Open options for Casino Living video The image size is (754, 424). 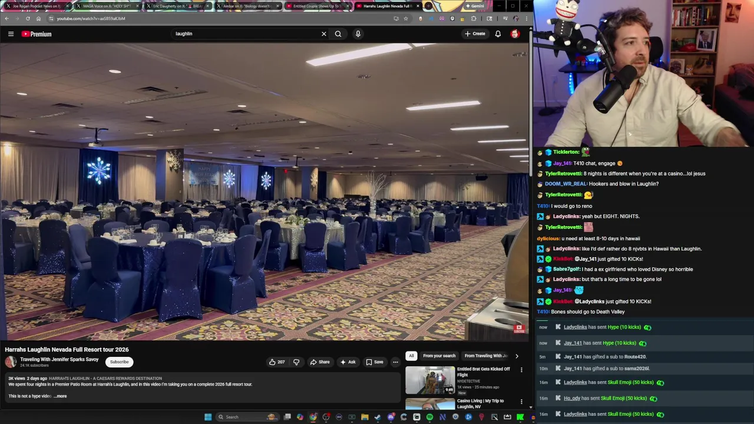[521, 402]
